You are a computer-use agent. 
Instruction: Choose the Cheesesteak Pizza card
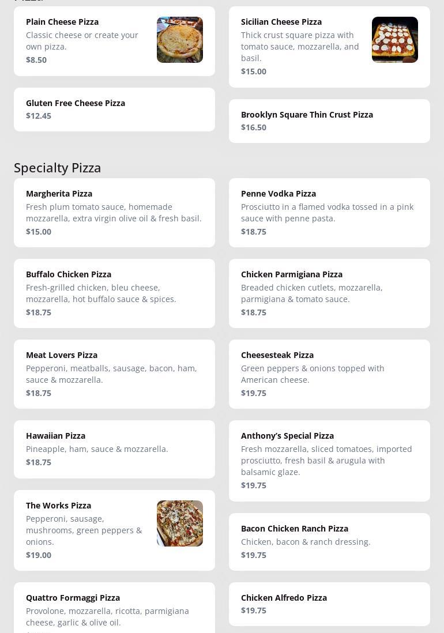(329, 374)
